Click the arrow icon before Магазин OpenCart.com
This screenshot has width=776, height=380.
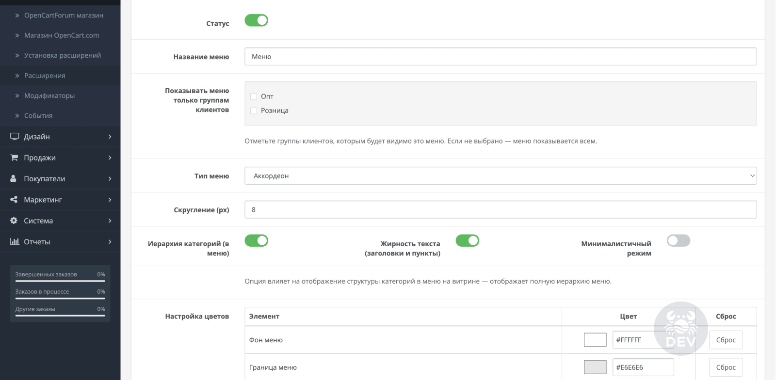(17, 35)
